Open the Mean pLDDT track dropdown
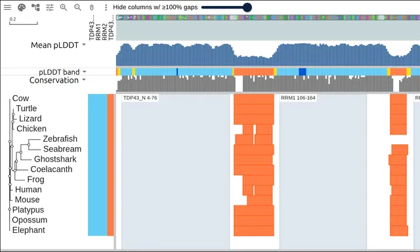 coord(84,45)
